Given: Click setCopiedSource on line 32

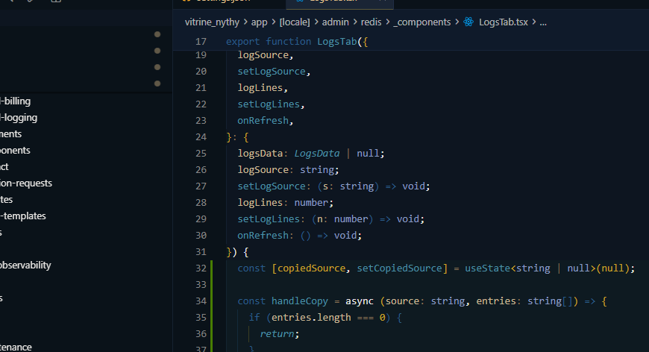Looking at the screenshot, I should click(x=399, y=268).
